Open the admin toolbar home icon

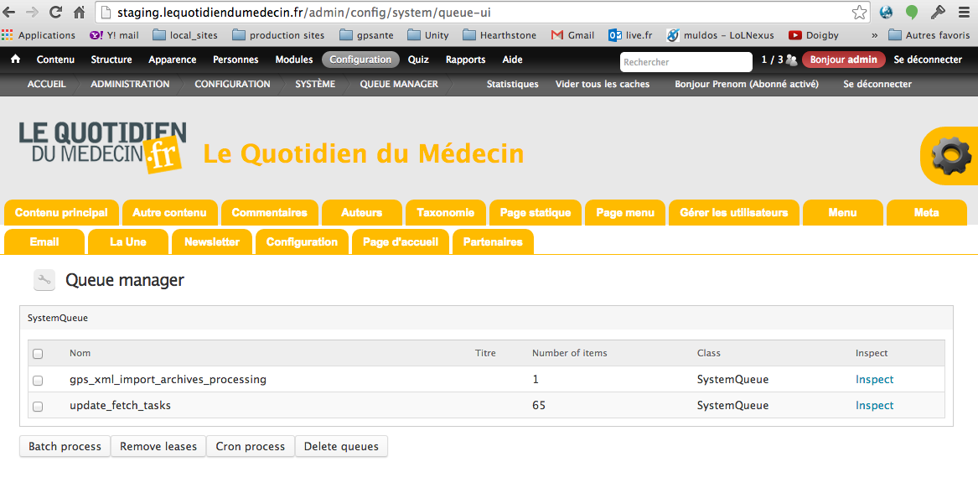15,60
